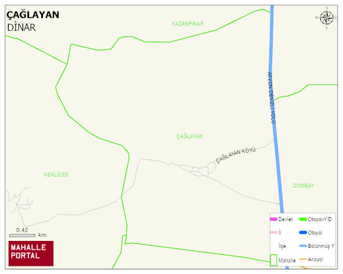Click the green Mahalle boundary legend box
The height and width of the screenshot is (274, 343).
click(273, 260)
